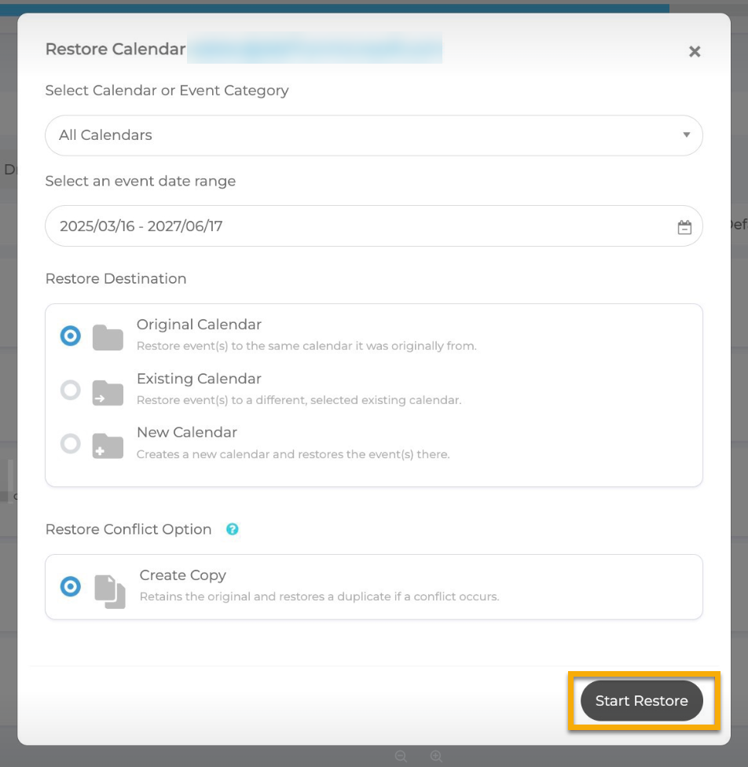Click the help icon beside Restore Conflict Option
The height and width of the screenshot is (767, 748).
click(233, 530)
